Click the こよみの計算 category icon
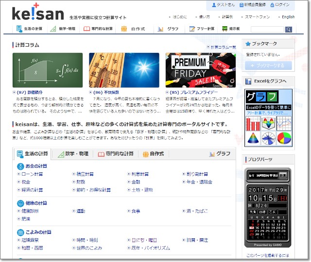This screenshot has height=262, width=311. (x=20, y=231)
